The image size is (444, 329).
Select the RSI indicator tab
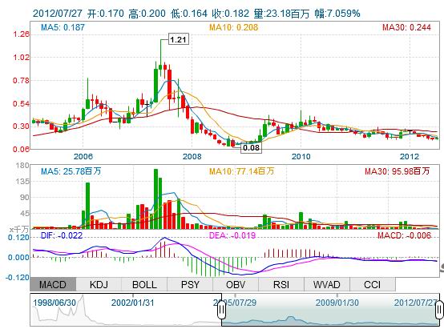pos(281,284)
